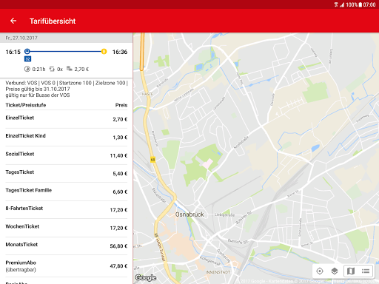Tap the trip duration clock icon
The width and height of the screenshot is (379, 284).
point(27,70)
